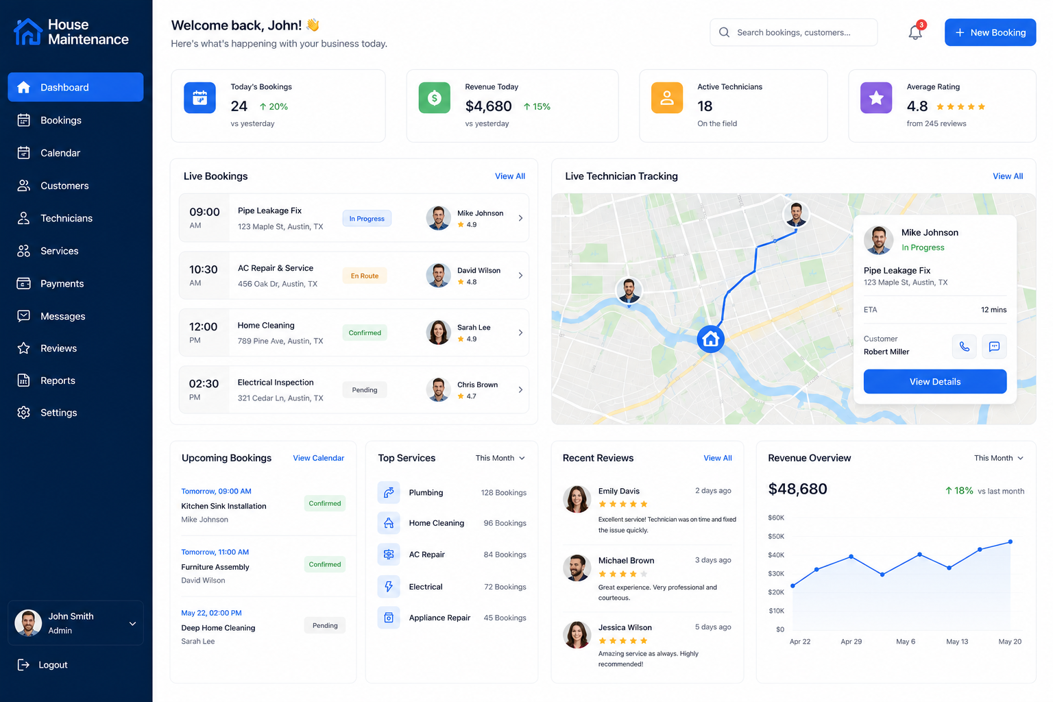Click the search bookings input field
1053x702 pixels.
point(794,32)
